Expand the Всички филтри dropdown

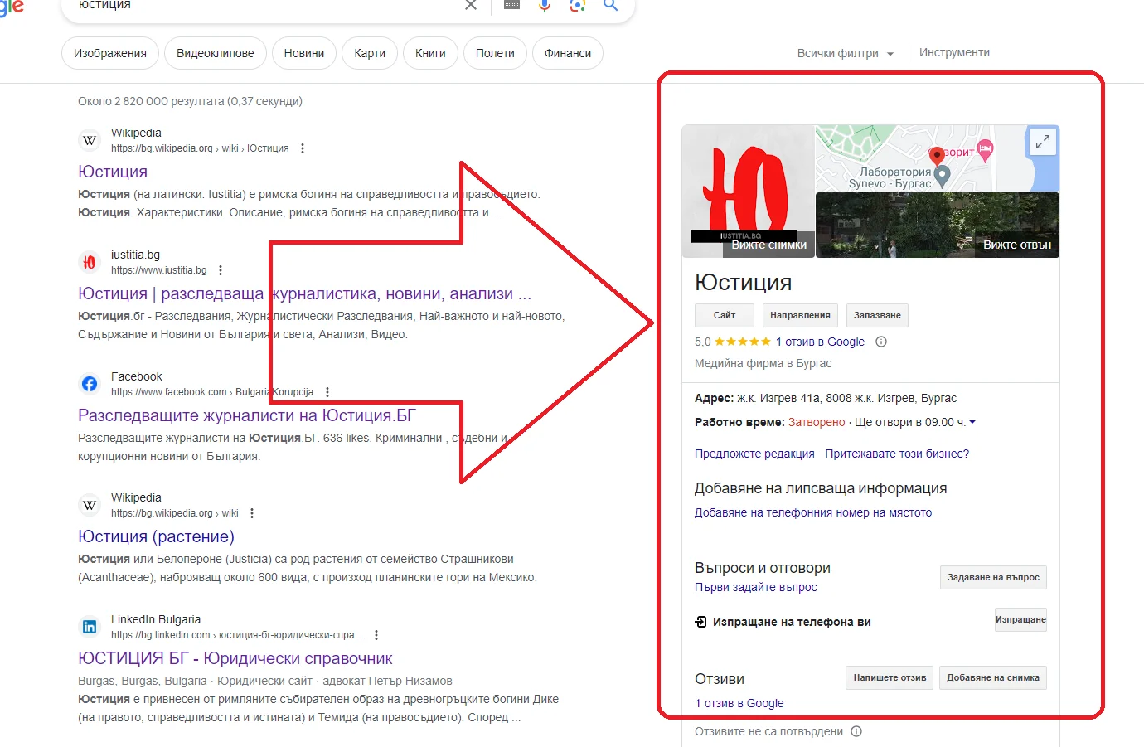(845, 53)
